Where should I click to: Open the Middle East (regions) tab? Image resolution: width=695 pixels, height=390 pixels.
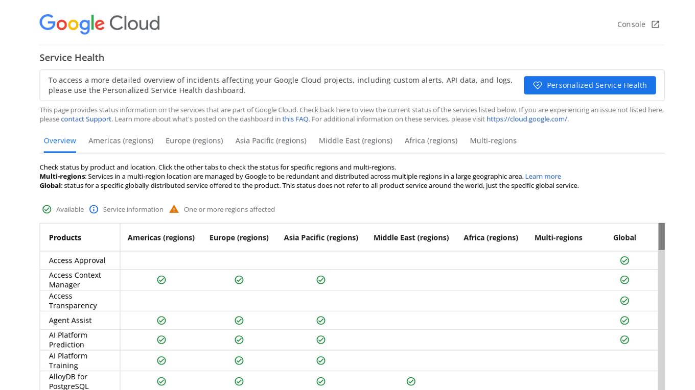click(x=356, y=141)
